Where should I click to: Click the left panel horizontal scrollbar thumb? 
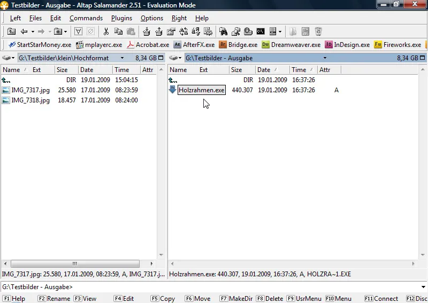point(75,264)
